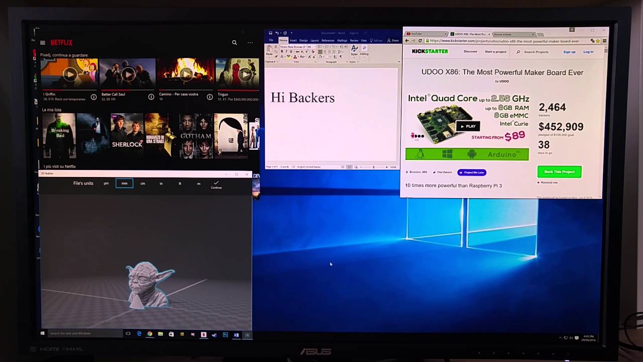Image resolution: width=643 pixels, height=362 pixels.
Task: Open the Netflix hamburger menu
Action: point(43,43)
